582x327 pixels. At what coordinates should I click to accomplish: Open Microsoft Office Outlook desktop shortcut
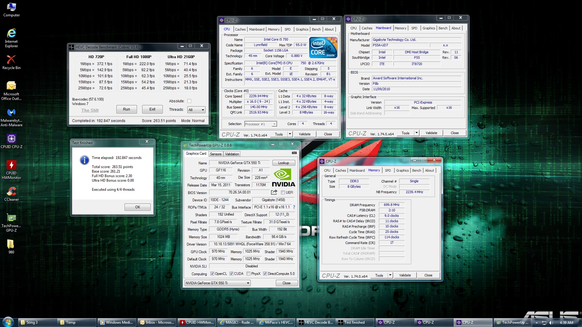pos(11,90)
